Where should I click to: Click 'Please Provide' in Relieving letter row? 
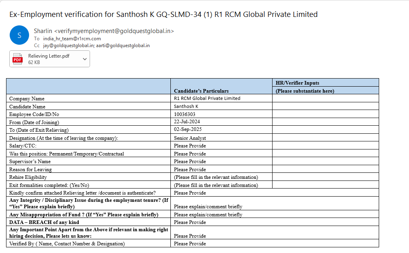(190, 193)
